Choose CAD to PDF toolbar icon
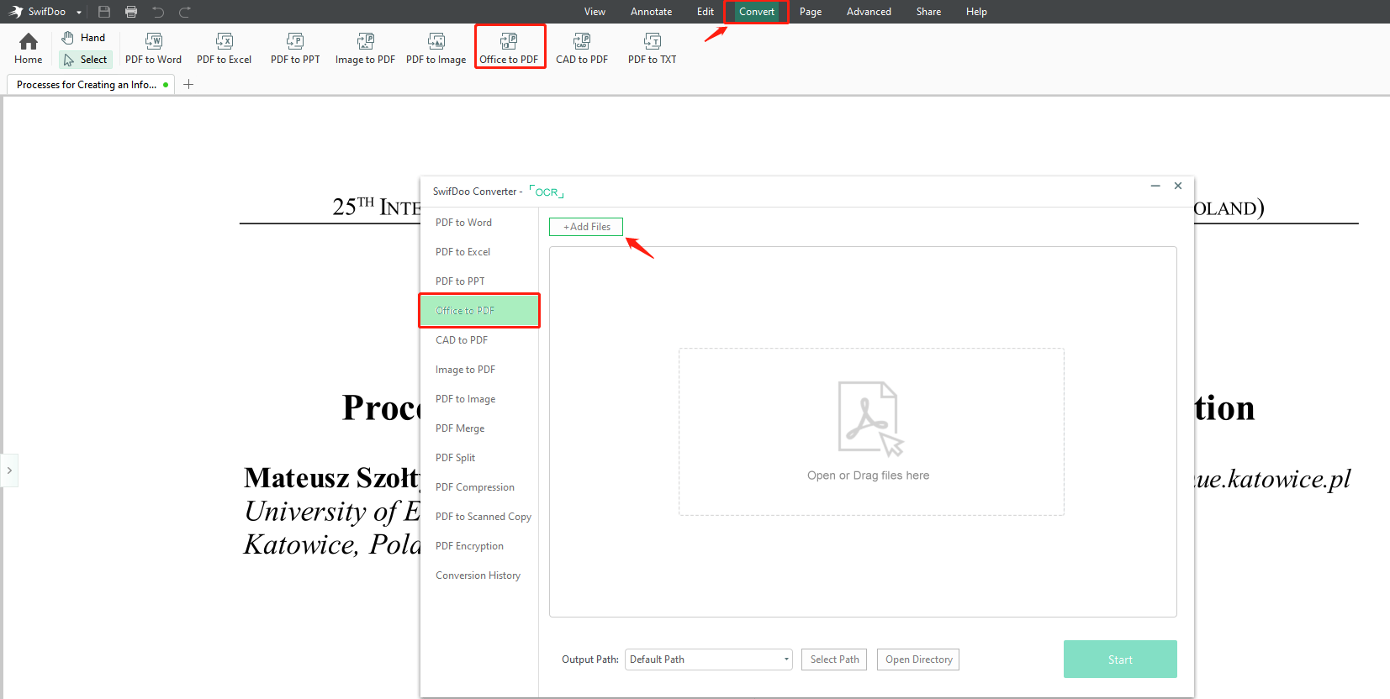Image resolution: width=1390 pixels, height=699 pixels. (582, 48)
